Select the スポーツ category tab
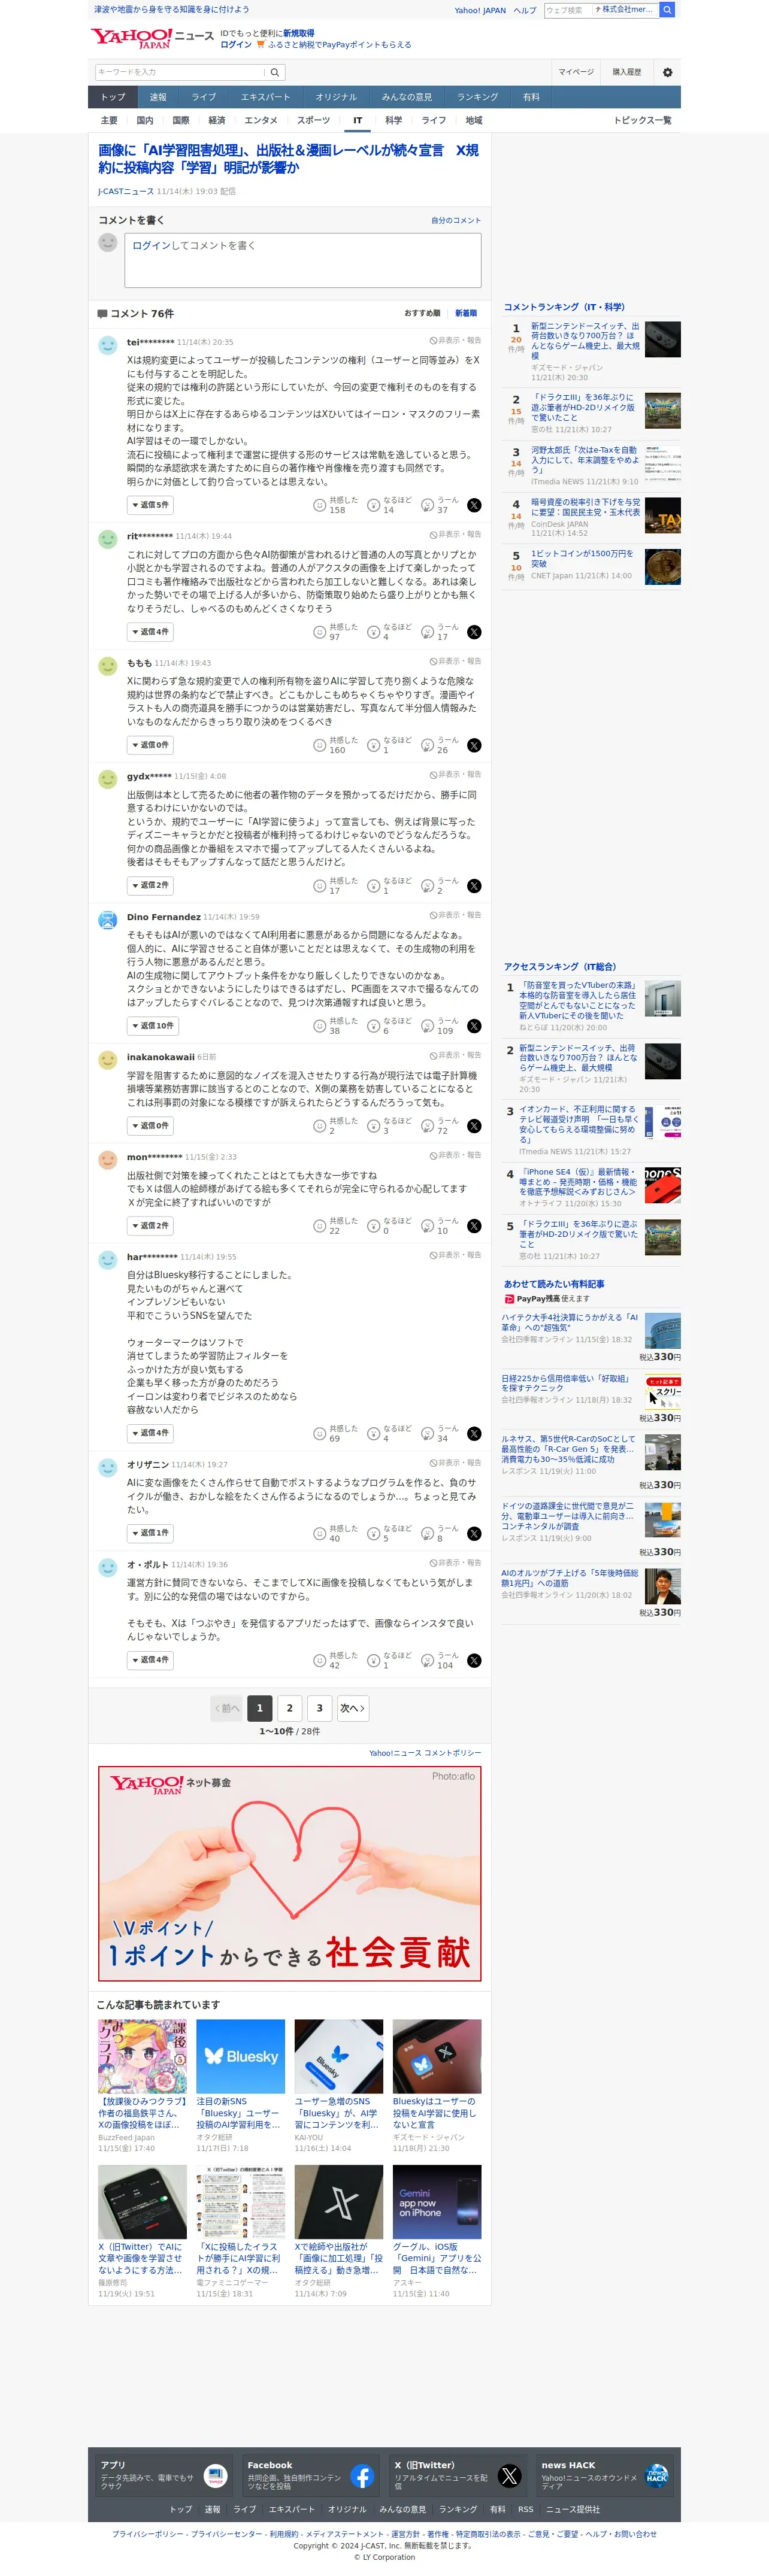This screenshot has height=2576, width=769. pos(313,120)
